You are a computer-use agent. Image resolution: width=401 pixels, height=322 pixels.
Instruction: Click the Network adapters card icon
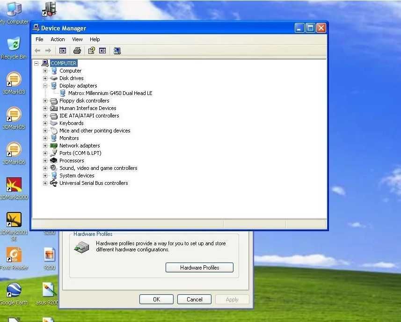click(54, 146)
